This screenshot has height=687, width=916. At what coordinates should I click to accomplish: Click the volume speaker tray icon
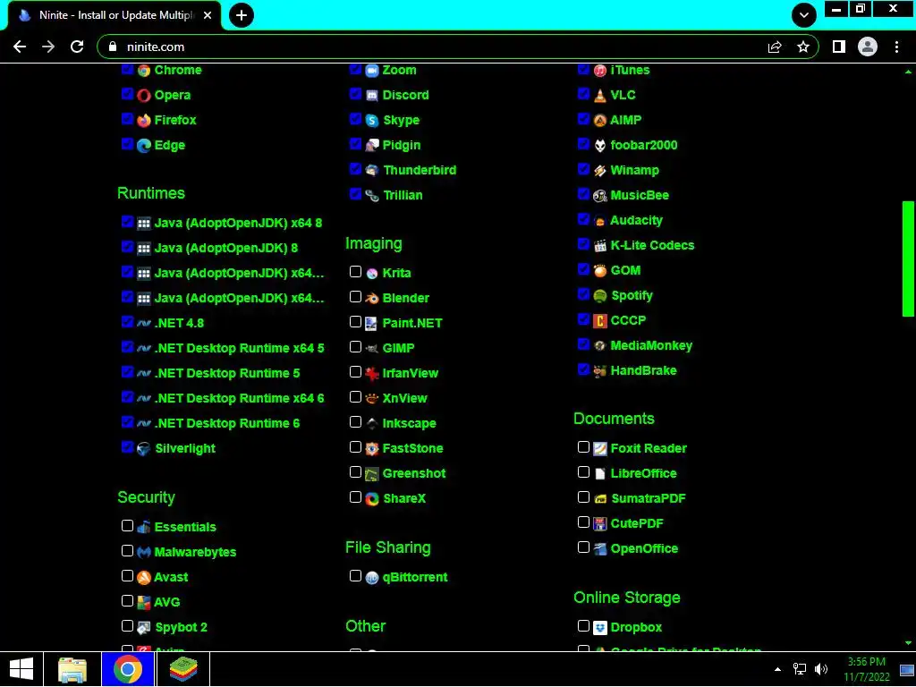[x=821, y=669]
